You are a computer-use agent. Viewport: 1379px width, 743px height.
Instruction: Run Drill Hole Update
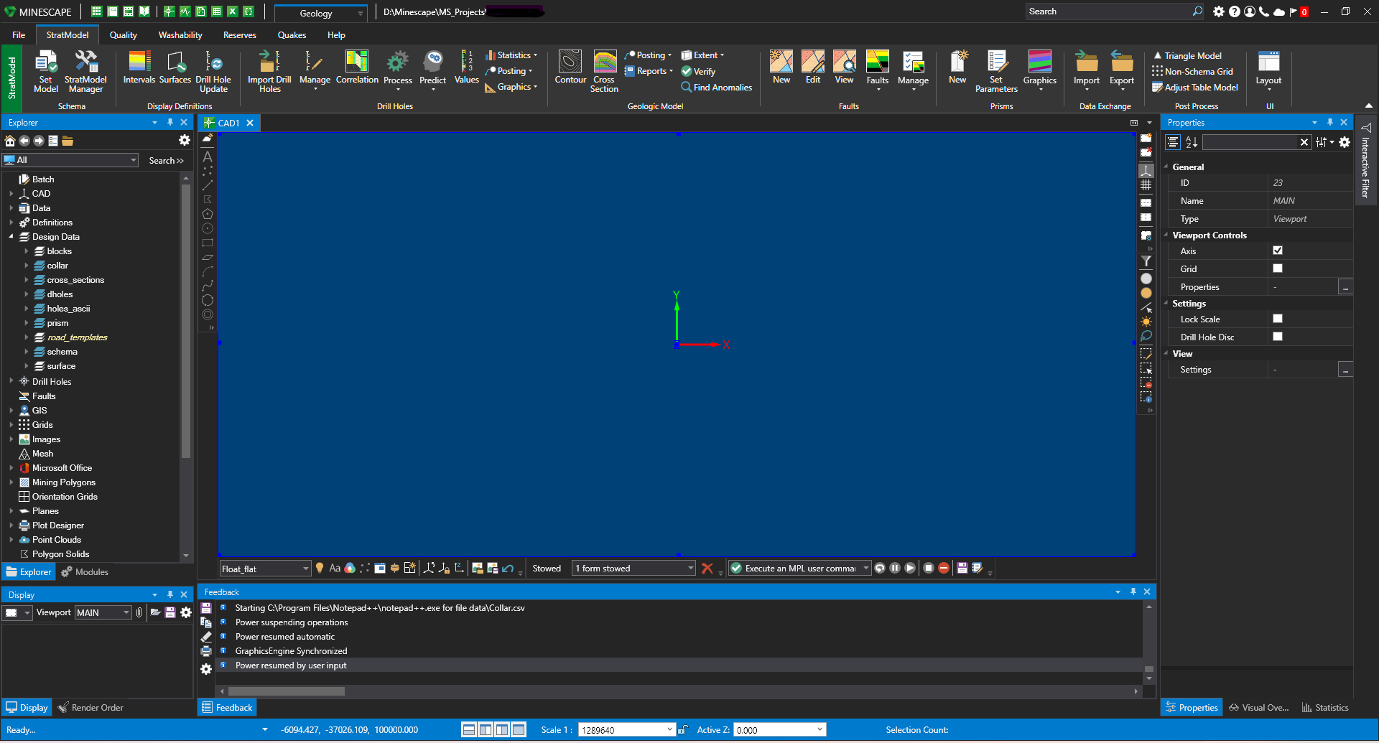(213, 71)
